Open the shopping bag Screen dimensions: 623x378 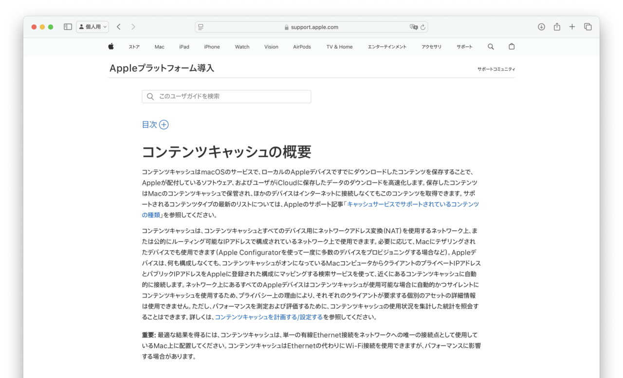[x=512, y=47]
